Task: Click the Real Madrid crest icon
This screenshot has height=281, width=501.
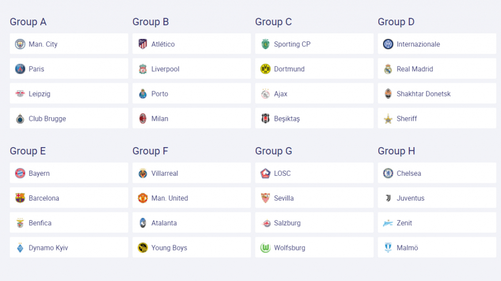Action: coord(388,69)
